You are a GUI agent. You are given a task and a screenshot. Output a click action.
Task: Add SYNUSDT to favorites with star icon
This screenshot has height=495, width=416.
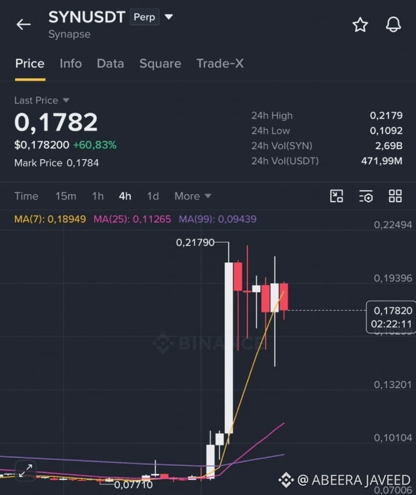point(360,25)
